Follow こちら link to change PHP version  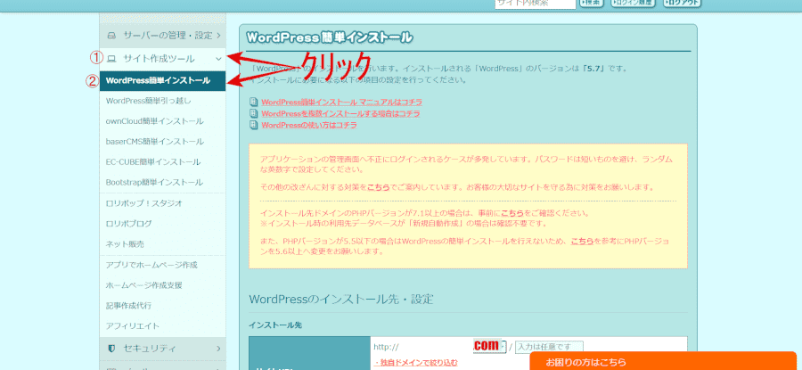pos(582,241)
